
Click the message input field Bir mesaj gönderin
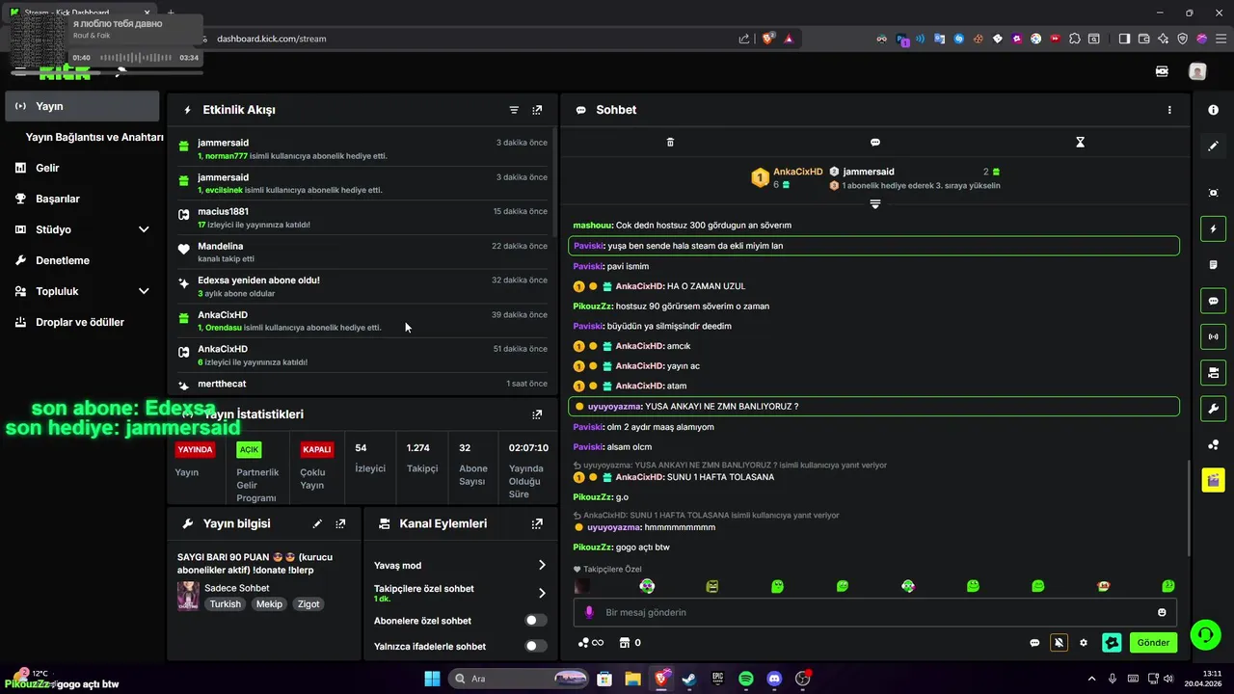pyautogui.click(x=875, y=612)
